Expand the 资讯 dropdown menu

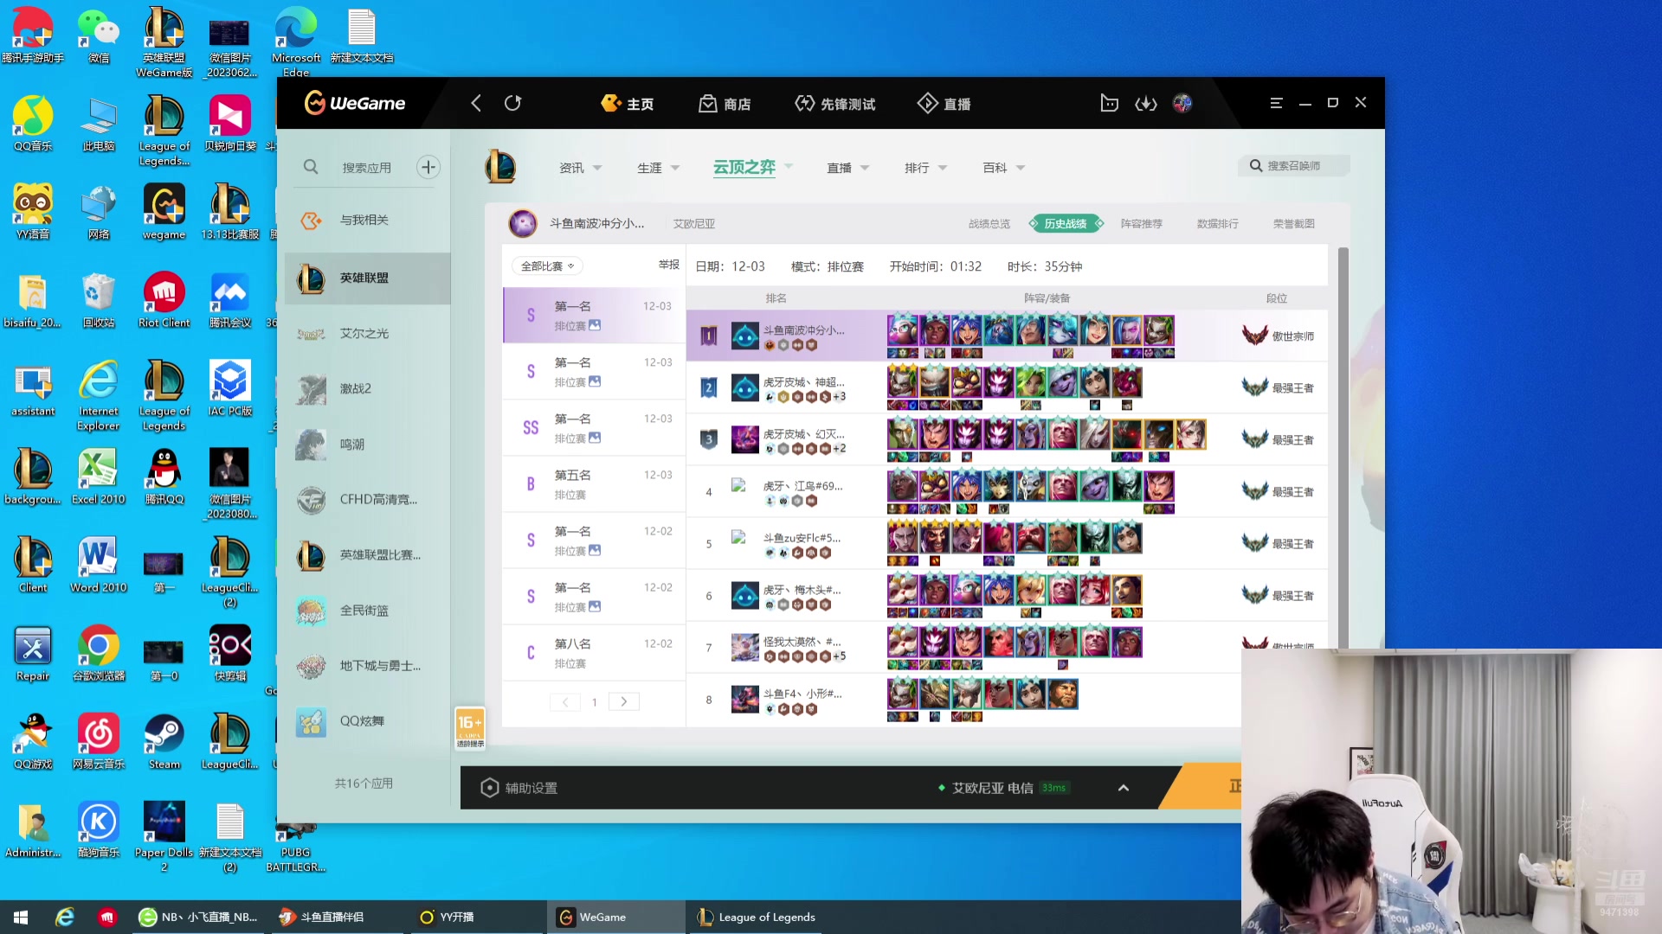pos(597,168)
